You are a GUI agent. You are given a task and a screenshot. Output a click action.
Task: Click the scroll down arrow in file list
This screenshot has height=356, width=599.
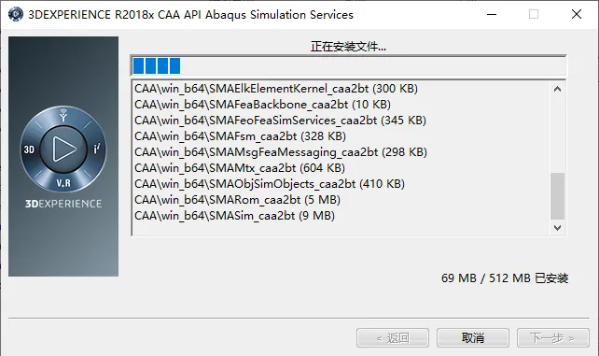click(557, 228)
